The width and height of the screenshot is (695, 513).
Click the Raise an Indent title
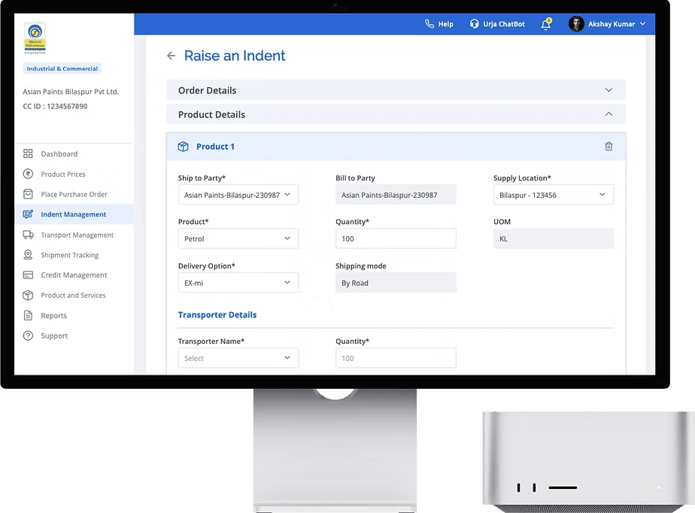coord(235,56)
